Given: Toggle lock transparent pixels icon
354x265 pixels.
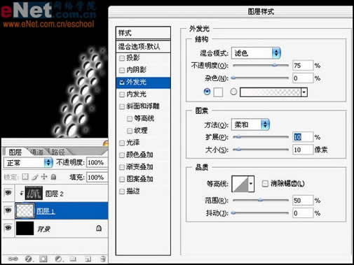Looking at the screenshot, I should (25, 177).
